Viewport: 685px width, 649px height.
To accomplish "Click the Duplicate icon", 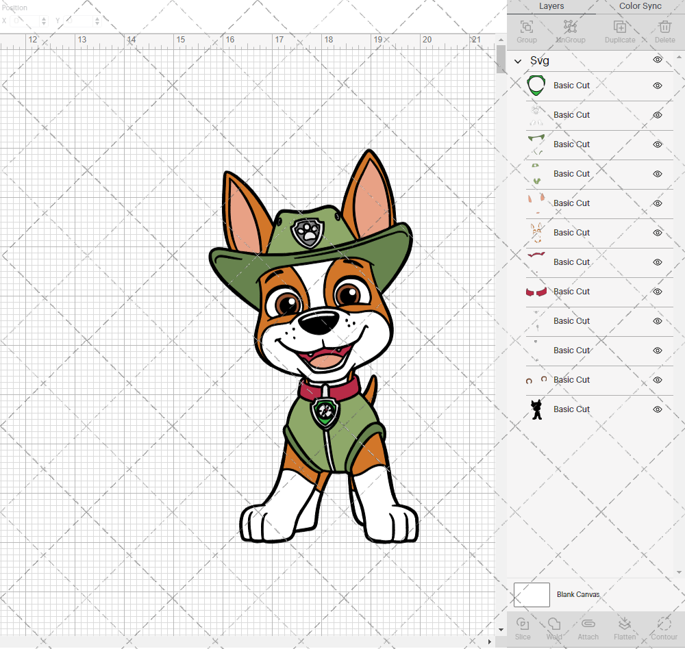I will 620,27.
